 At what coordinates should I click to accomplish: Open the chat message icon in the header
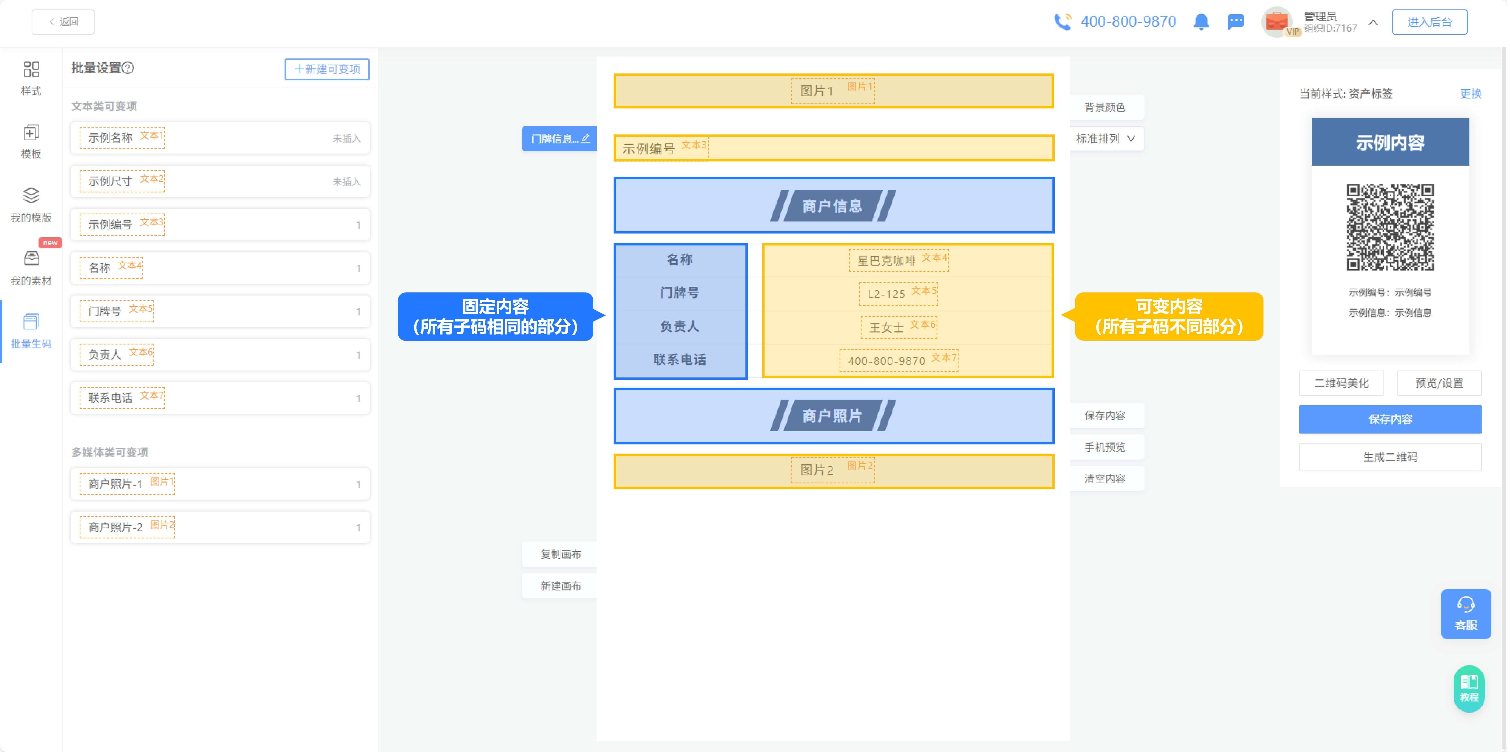point(1236,22)
